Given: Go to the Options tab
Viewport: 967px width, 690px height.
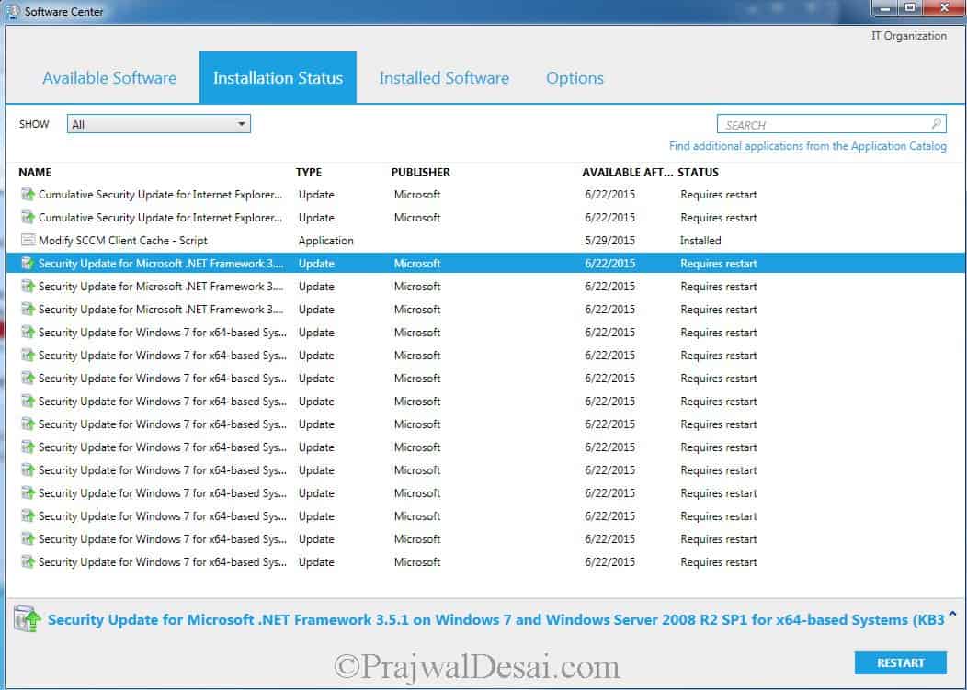Looking at the screenshot, I should 575,78.
